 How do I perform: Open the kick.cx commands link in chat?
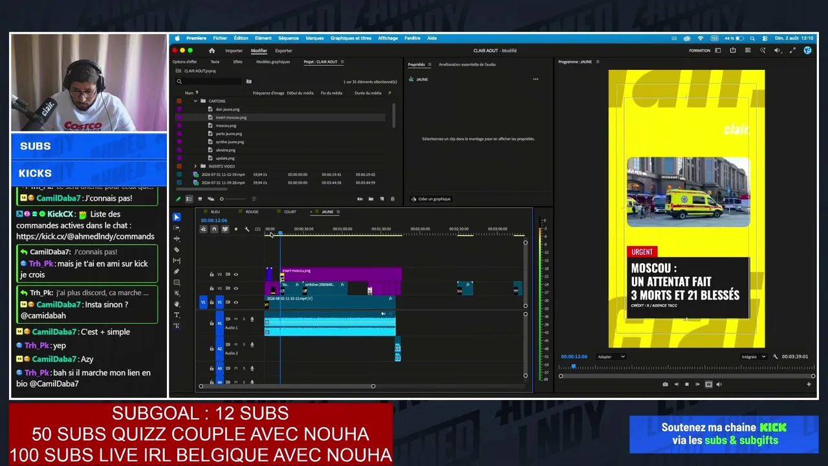tap(85, 236)
